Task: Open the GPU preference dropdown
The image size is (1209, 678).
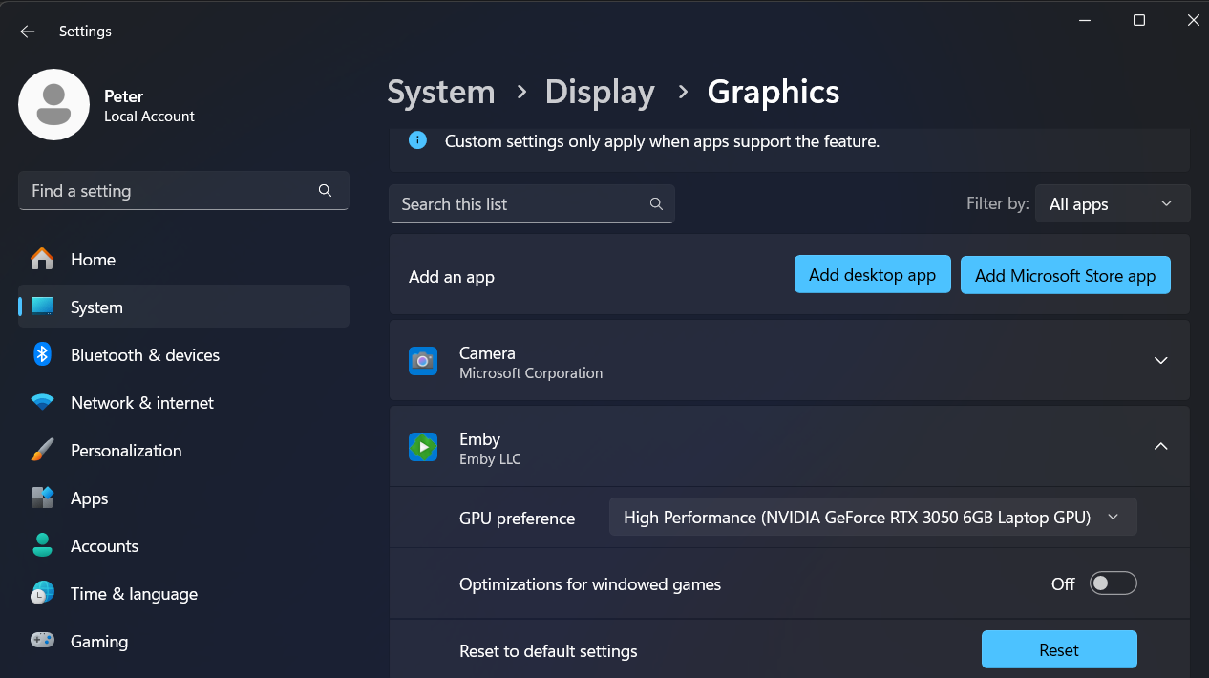Action: tap(872, 518)
